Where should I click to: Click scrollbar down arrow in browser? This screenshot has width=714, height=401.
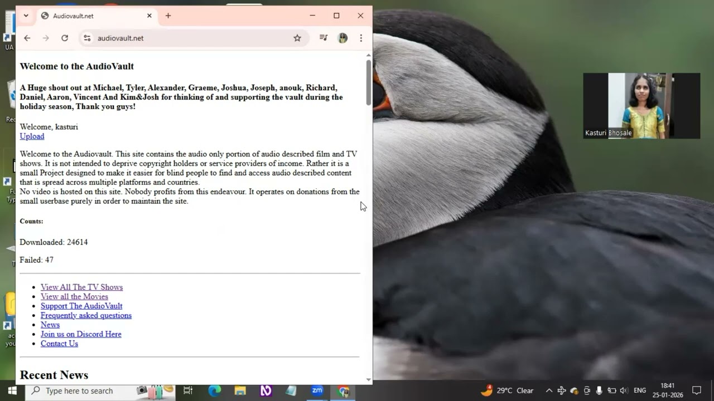(x=368, y=380)
